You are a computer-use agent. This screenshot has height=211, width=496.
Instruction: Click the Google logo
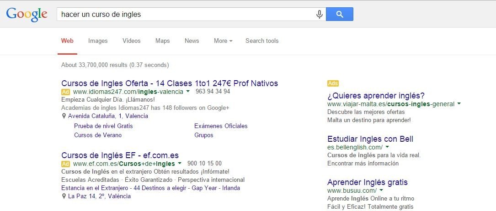(27, 15)
